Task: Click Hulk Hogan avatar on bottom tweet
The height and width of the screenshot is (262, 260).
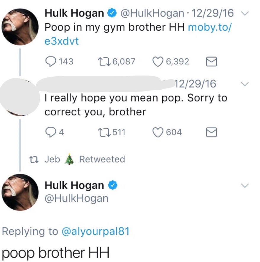Action: pyautogui.click(x=20, y=192)
